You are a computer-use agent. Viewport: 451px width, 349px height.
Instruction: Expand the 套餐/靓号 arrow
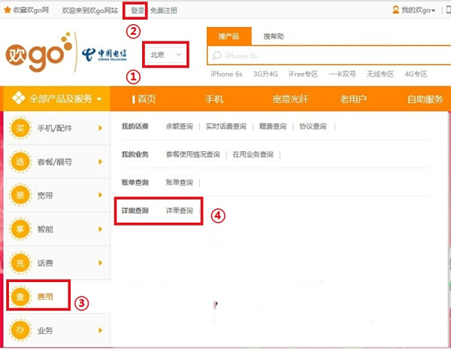pos(100,162)
